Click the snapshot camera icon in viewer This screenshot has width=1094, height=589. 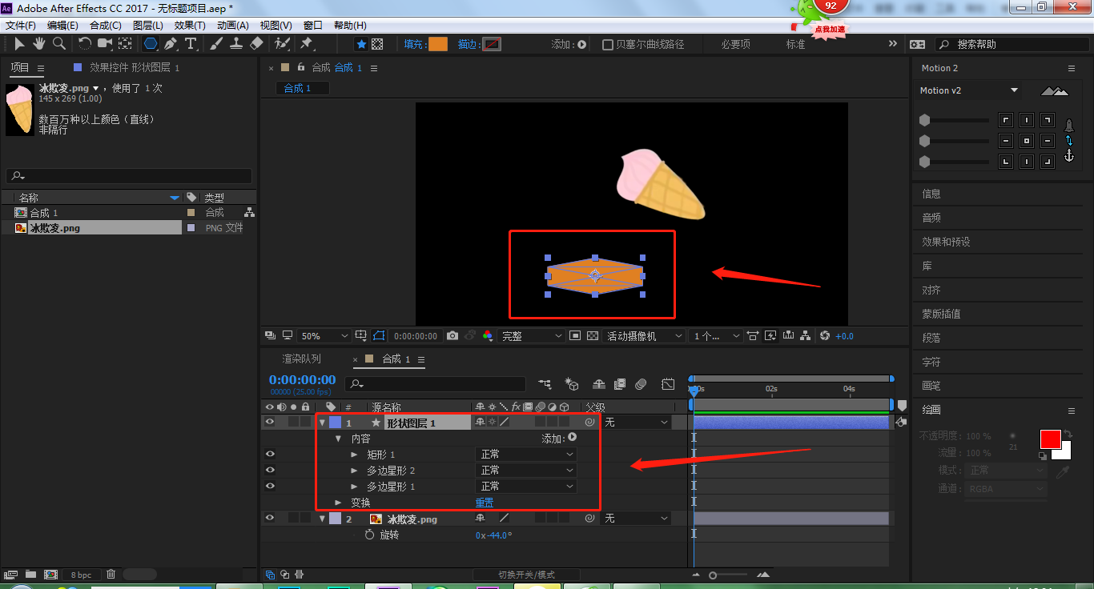click(452, 336)
